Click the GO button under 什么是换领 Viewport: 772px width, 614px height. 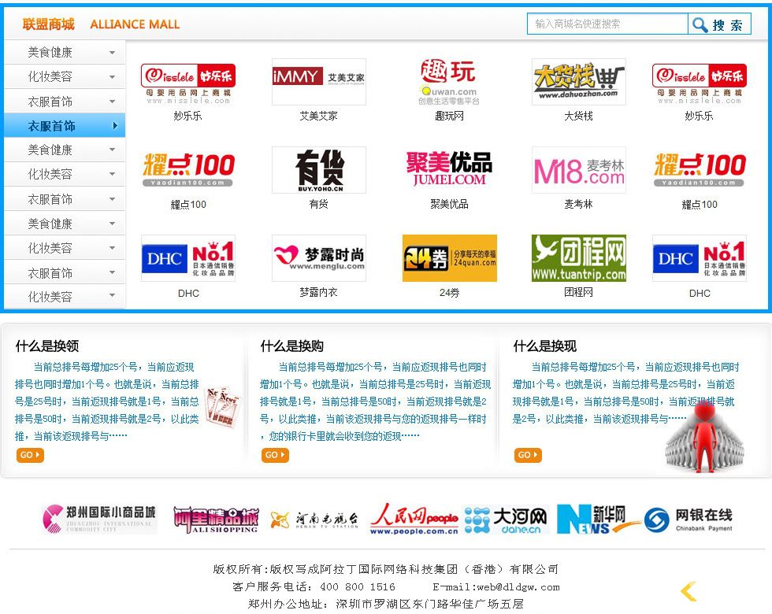[30, 455]
